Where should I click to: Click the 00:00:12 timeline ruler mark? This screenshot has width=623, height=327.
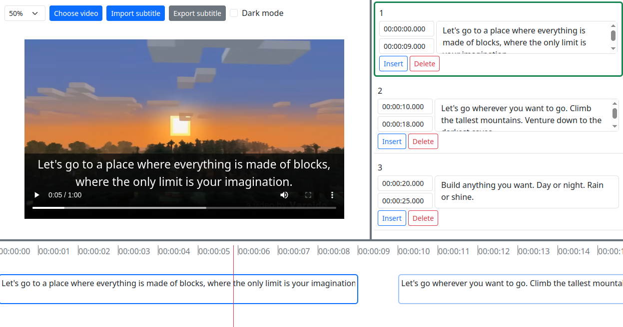pos(494,251)
